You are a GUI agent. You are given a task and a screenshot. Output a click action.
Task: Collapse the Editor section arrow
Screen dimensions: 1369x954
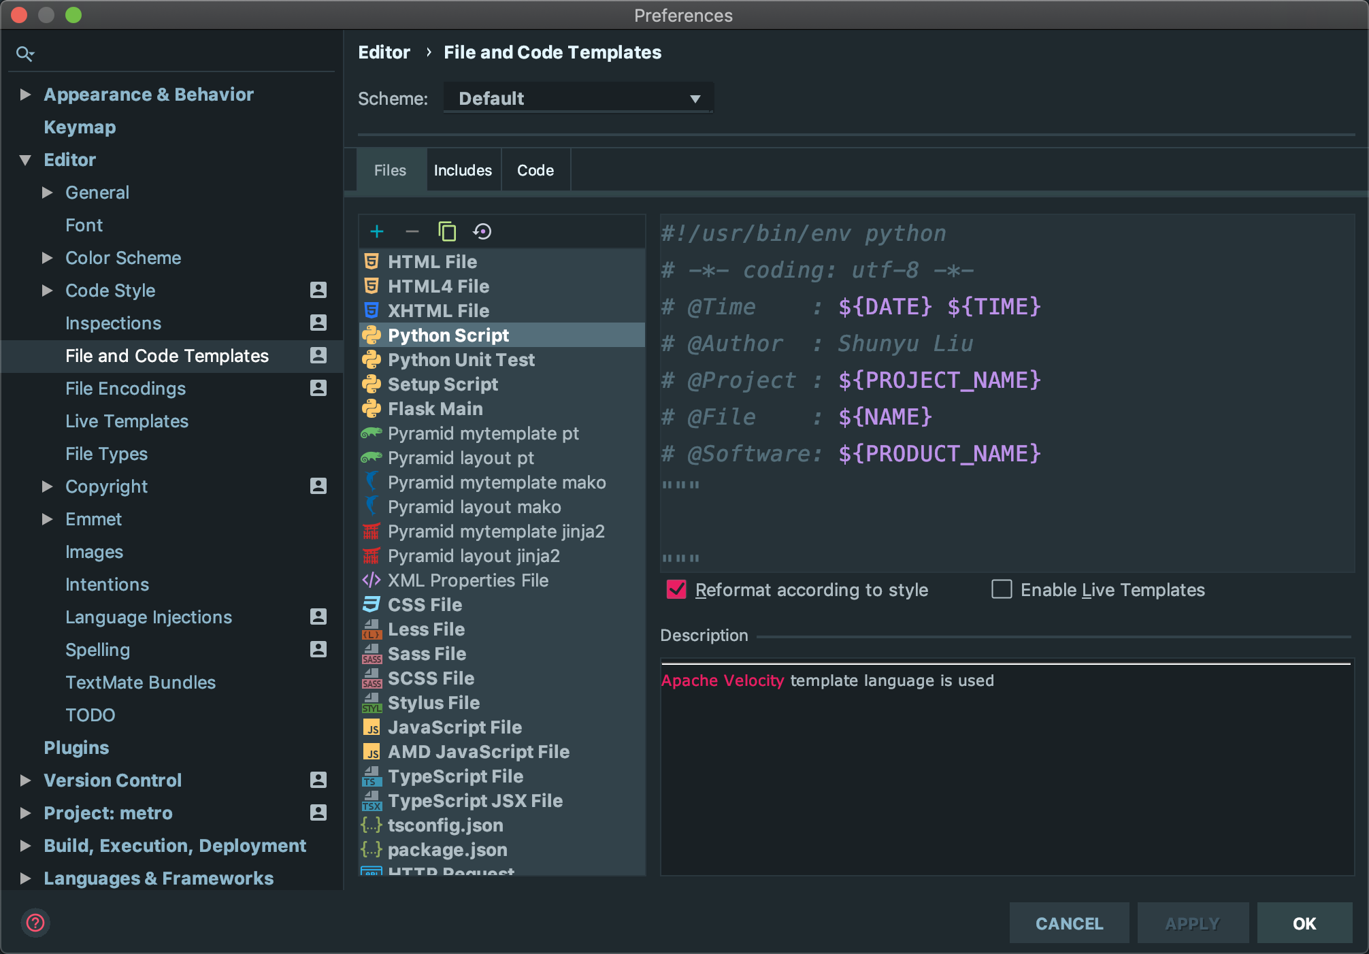pos(25,160)
